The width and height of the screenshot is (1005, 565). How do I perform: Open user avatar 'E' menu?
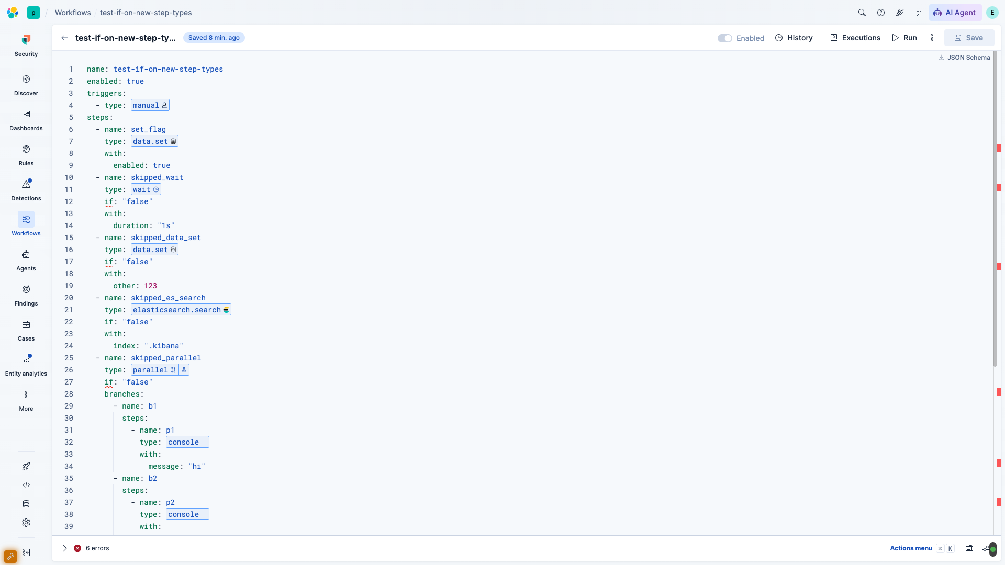coord(992,13)
